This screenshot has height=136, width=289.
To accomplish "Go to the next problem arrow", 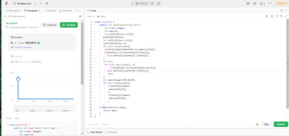I will click(x=41, y=4).
